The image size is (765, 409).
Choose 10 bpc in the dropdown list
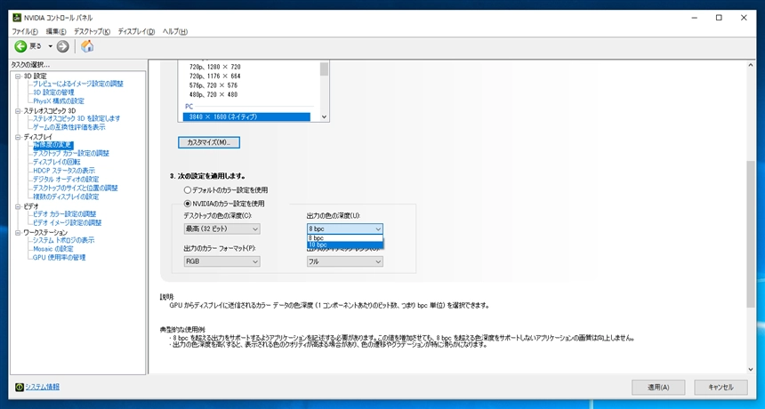[345, 245]
